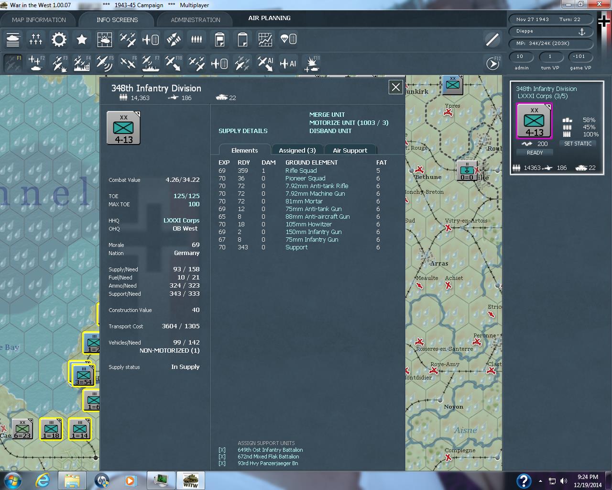Open the 105mm Howitzer element
The image size is (612, 490).
pos(309,224)
